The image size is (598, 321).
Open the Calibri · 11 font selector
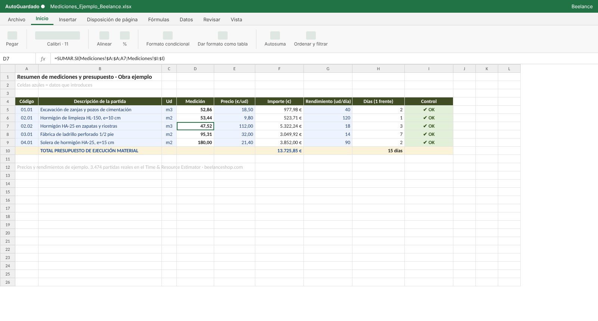[x=58, y=39]
